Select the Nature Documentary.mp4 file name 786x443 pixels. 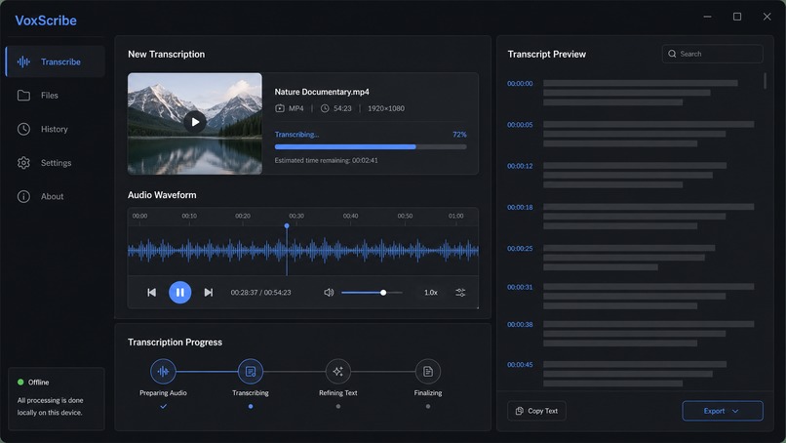click(x=322, y=92)
